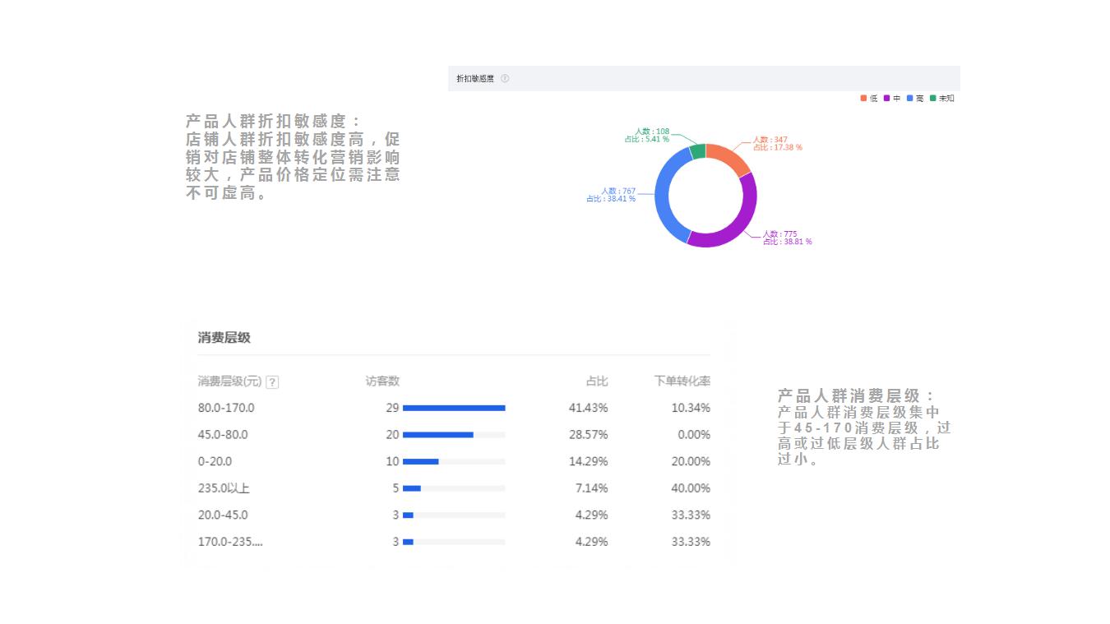
Task: Toggle the purple 中 legend item
Action: (892, 99)
